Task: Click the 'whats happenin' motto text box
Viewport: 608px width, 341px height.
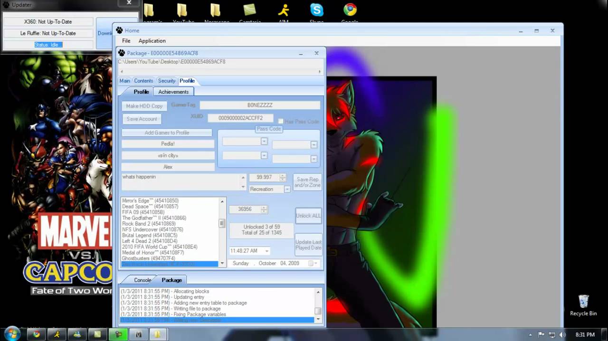Action: point(183,182)
